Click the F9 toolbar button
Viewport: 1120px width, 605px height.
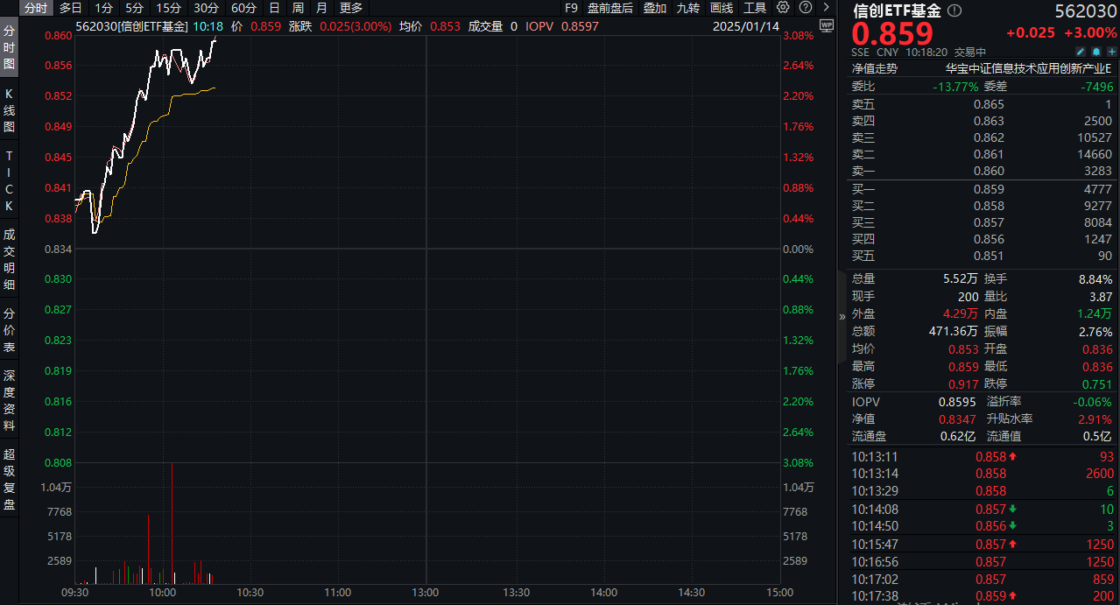click(x=571, y=8)
